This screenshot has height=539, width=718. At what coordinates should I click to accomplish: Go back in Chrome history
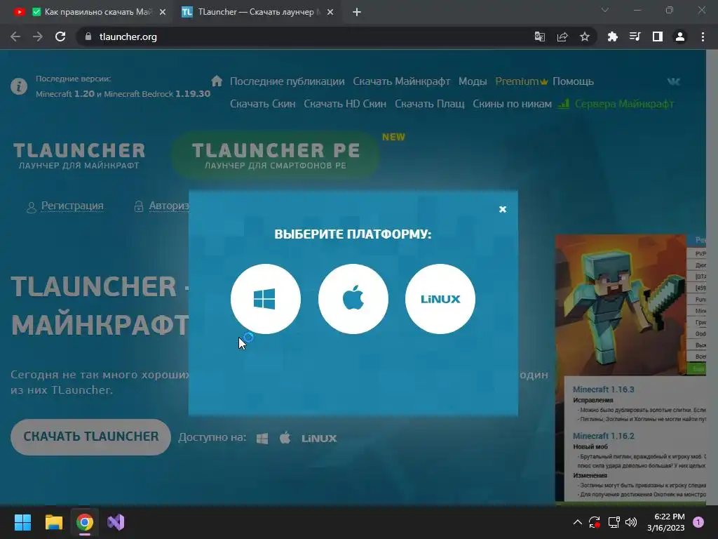coord(15,36)
